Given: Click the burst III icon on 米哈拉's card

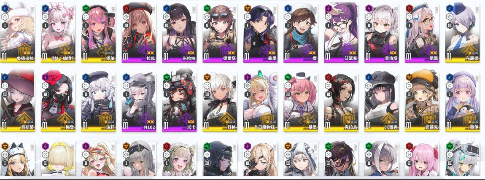Looking at the screenshot, I should point(167,25).
